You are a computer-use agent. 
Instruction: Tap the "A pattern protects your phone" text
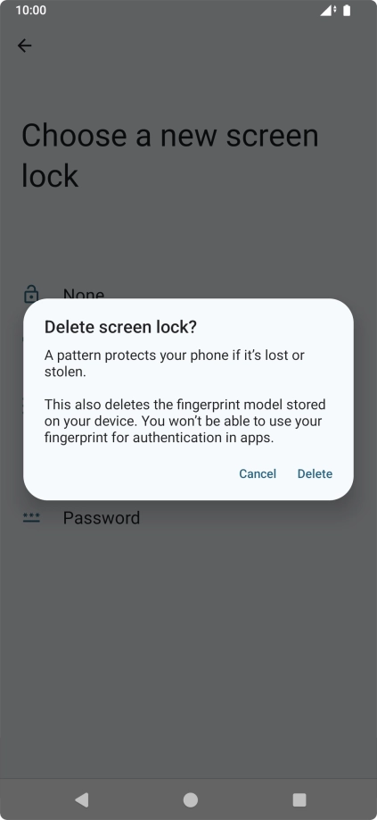point(174,364)
